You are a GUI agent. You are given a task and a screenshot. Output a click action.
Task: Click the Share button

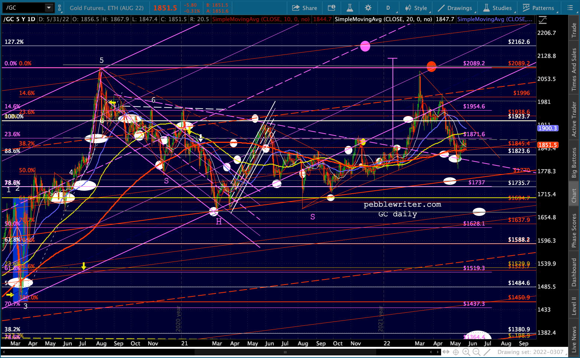tap(304, 8)
